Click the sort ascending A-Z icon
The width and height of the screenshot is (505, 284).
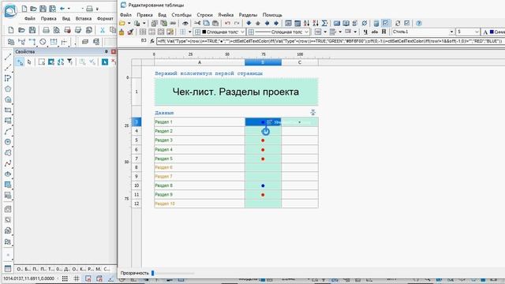coord(306,23)
